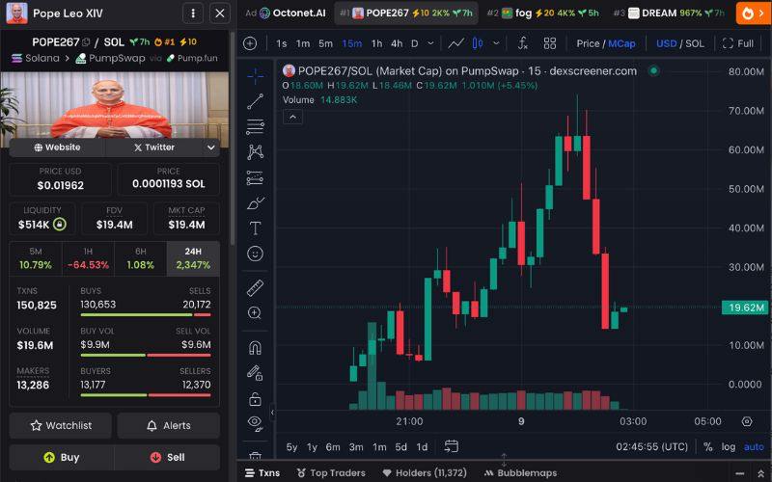Select candlestick chart style
772x482 pixels.
click(478, 43)
